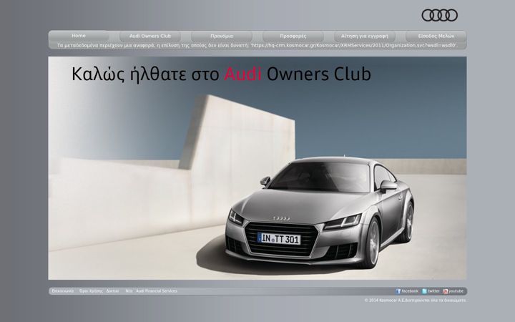Open the youtube text link
The height and width of the screenshot is (322, 515).
tap(456, 291)
